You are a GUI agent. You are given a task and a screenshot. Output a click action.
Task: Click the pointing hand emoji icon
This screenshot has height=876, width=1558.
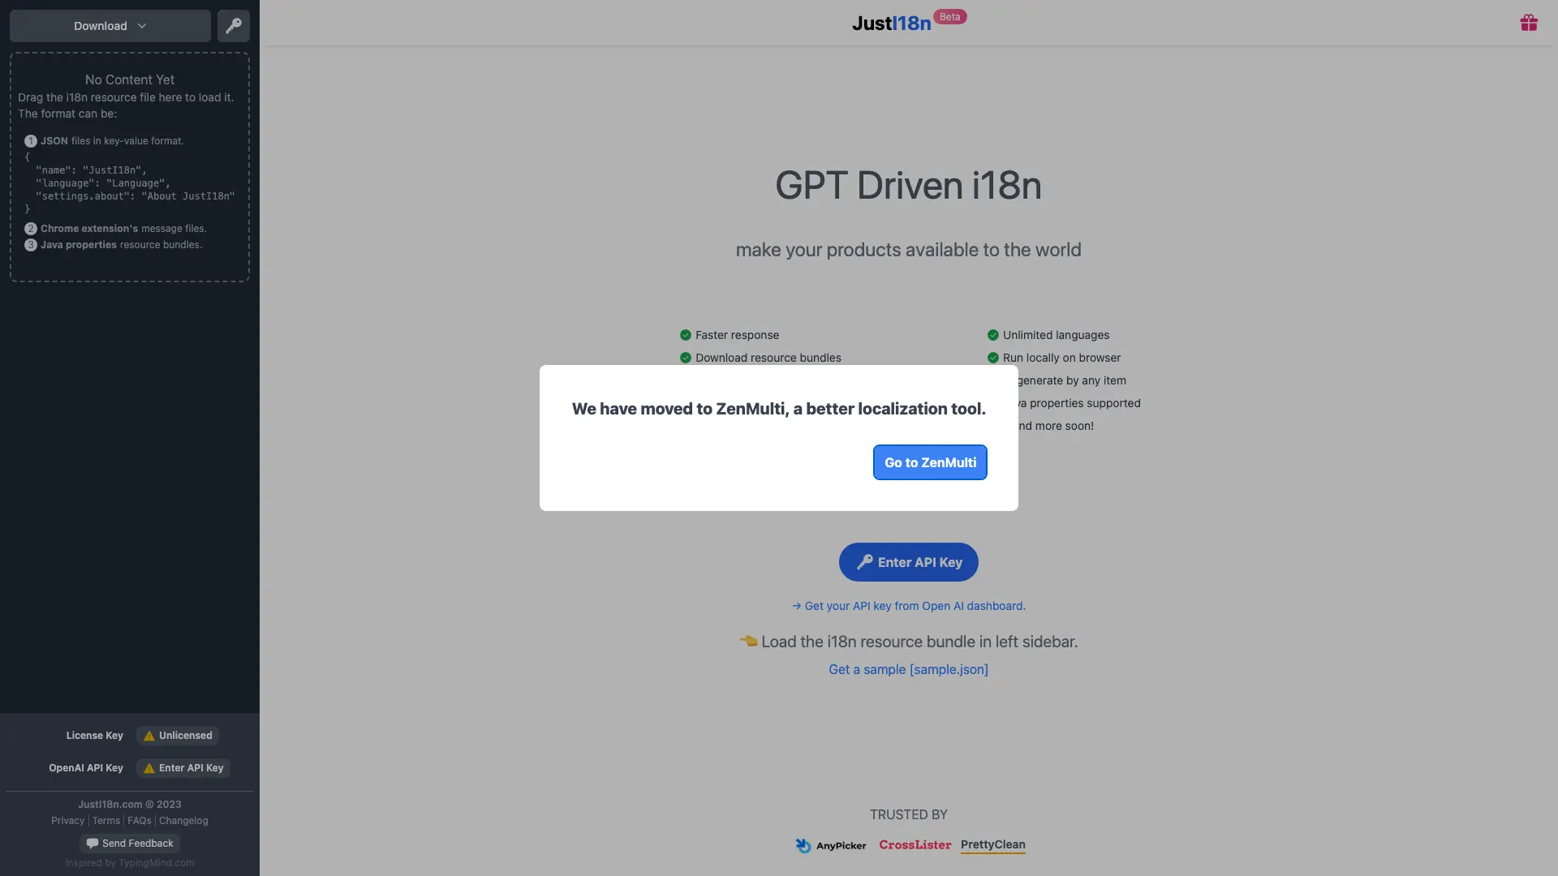click(x=748, y=641)
